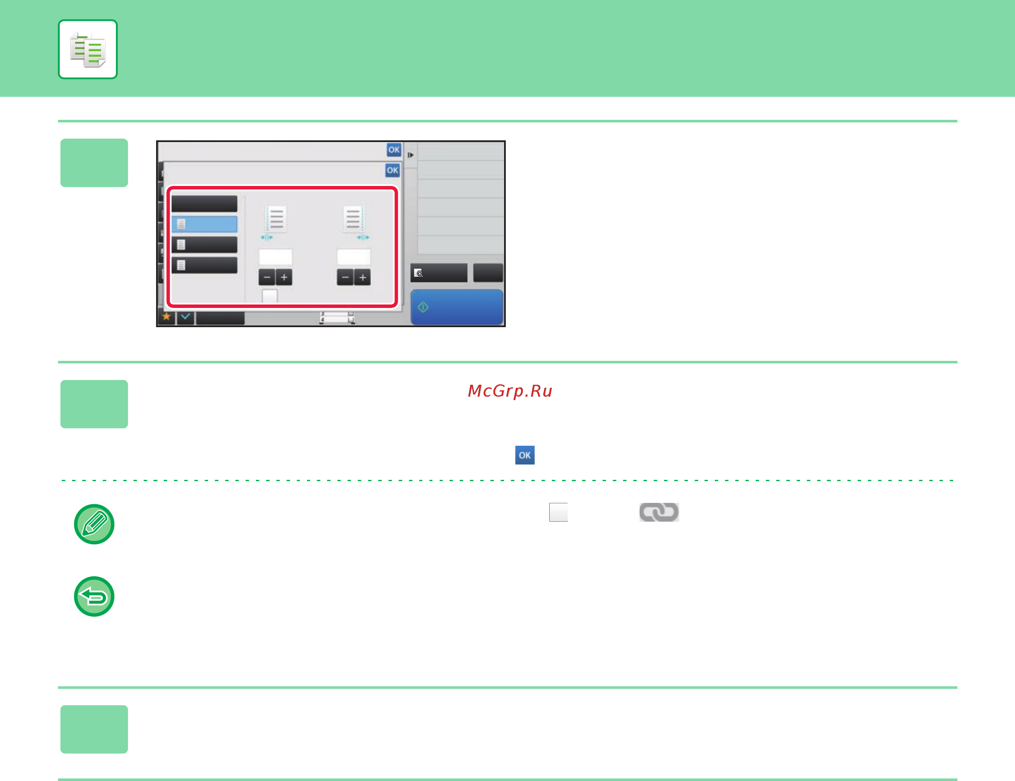Viewport: 1015px width, 781px height.
Task: Select the dark option without a page icon
Action: (204, 203)
